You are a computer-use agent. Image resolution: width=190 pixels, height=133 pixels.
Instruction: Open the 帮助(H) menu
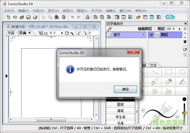(141, 11)
